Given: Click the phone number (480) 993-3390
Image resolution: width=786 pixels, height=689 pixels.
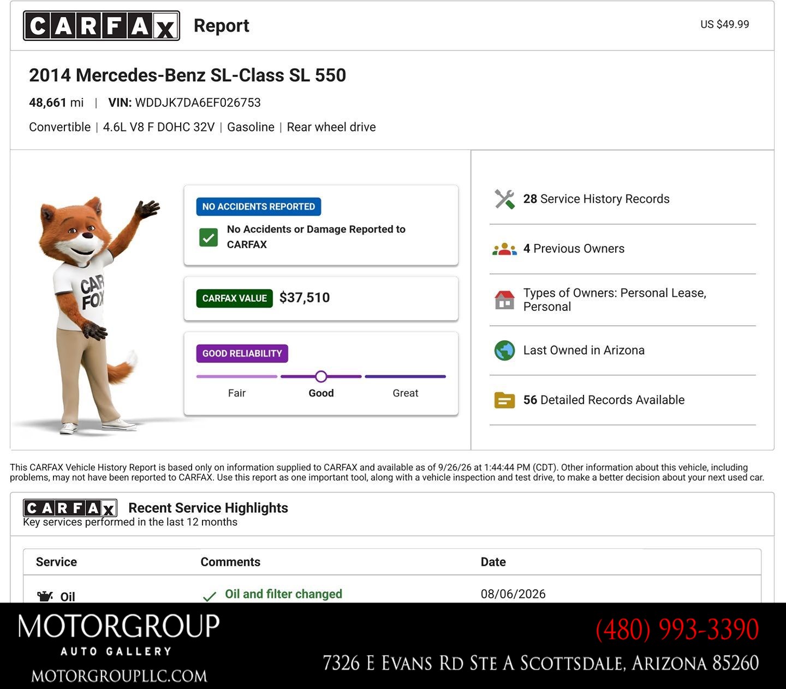Looking at the screenshot, I should (677, 630).
